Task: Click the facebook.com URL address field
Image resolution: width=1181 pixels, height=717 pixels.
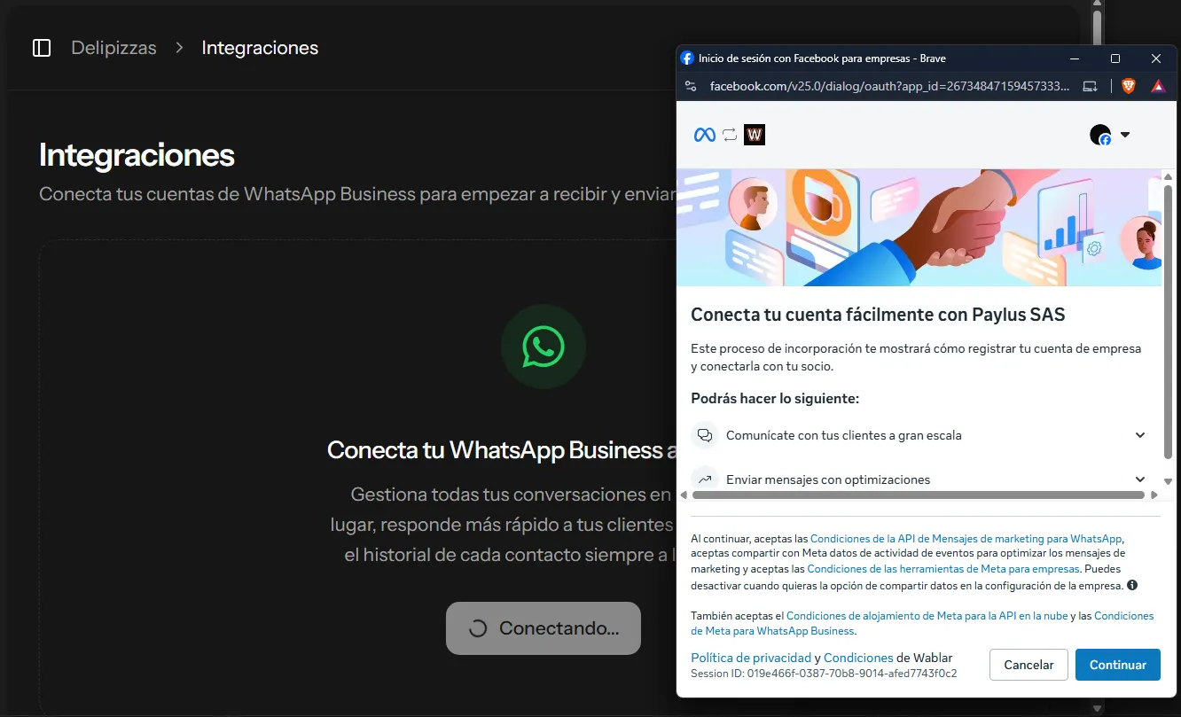Action: 890,86
